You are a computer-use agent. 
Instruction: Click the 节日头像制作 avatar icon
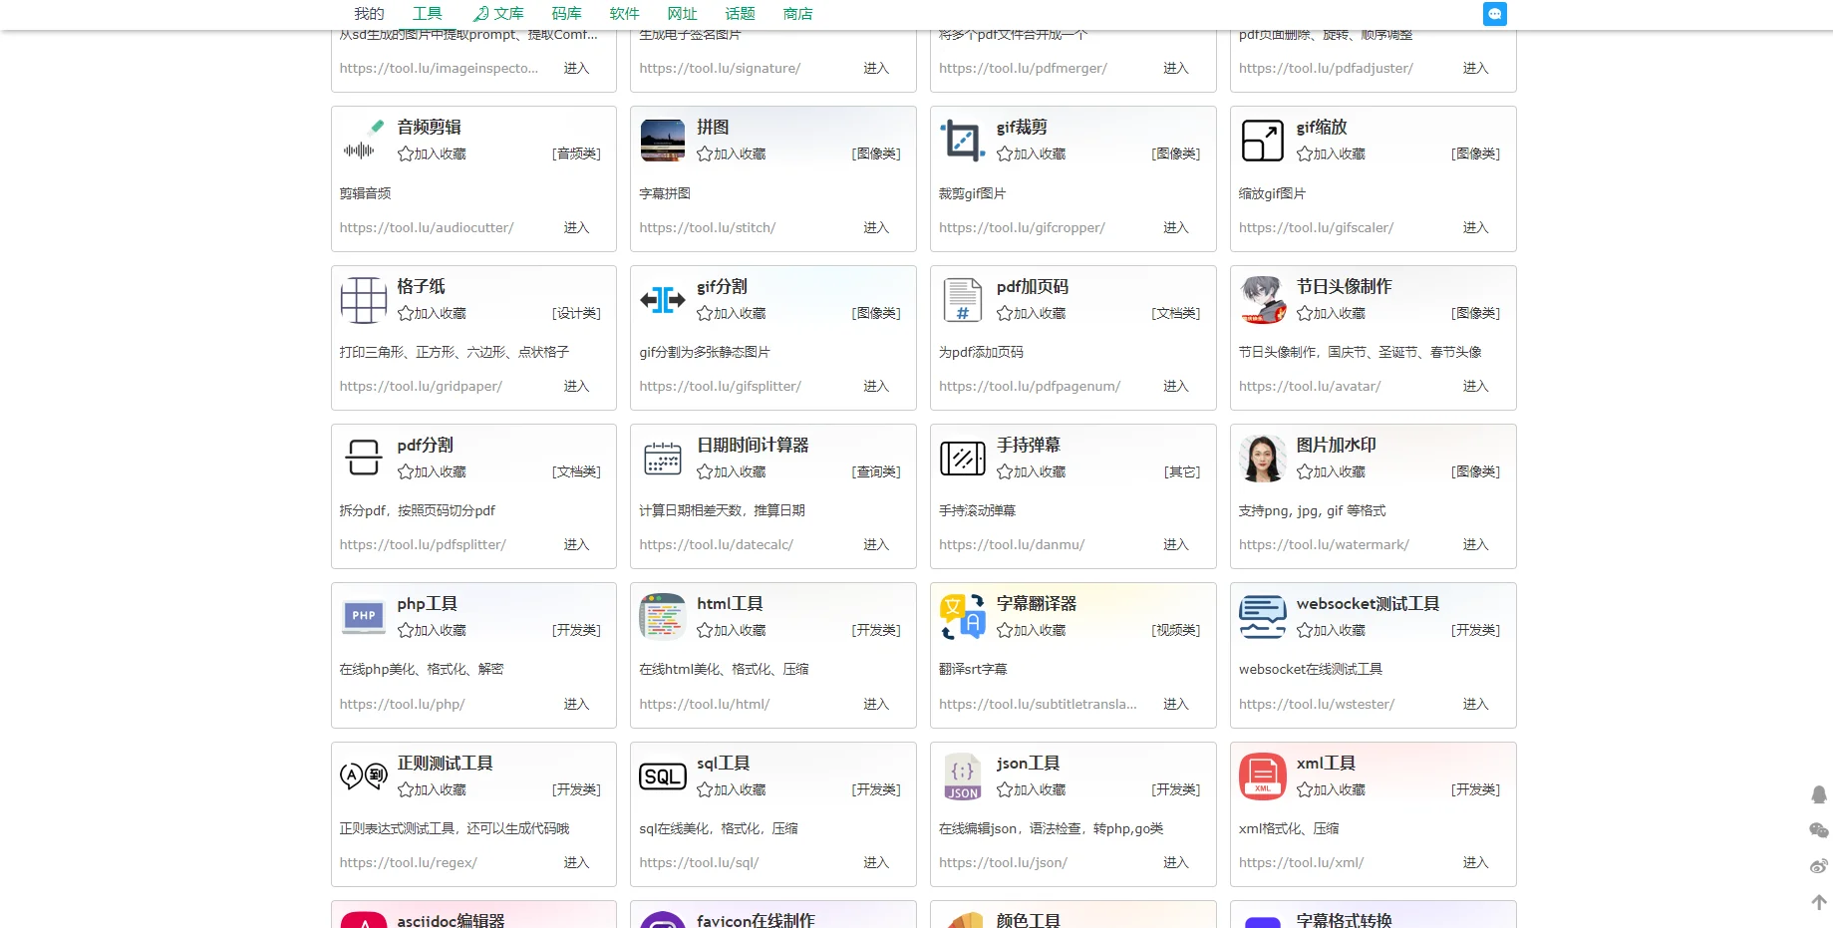(x=1263, y=300)
